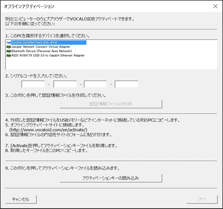Click the hard disk drive icon
This screenshot has width=223, height=209.
click(9, 42)
